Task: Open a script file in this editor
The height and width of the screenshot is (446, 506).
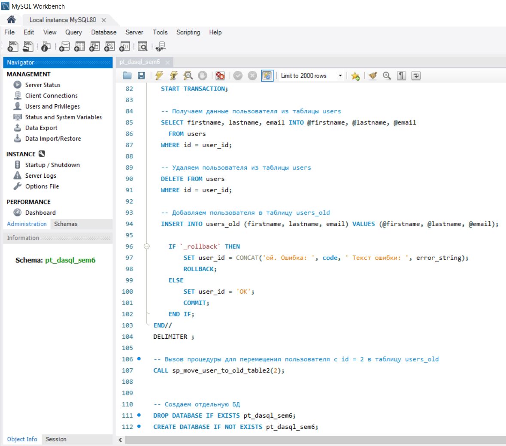Action: click(127, 76)
